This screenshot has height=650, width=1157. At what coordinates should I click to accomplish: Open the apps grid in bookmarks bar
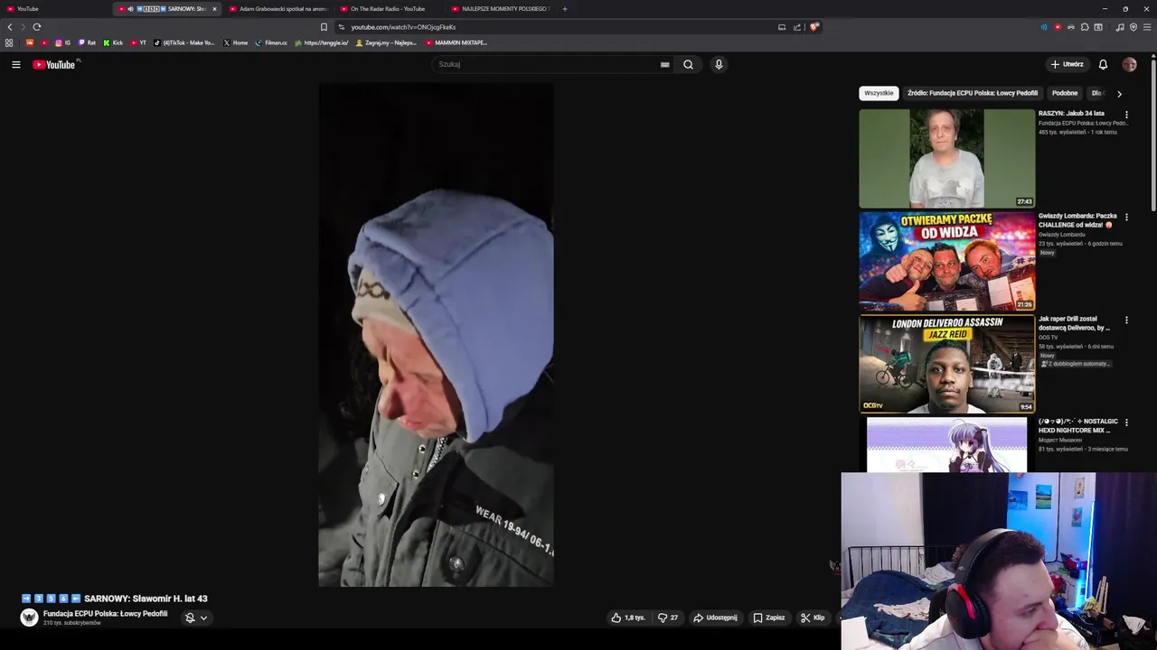point(9,42)
